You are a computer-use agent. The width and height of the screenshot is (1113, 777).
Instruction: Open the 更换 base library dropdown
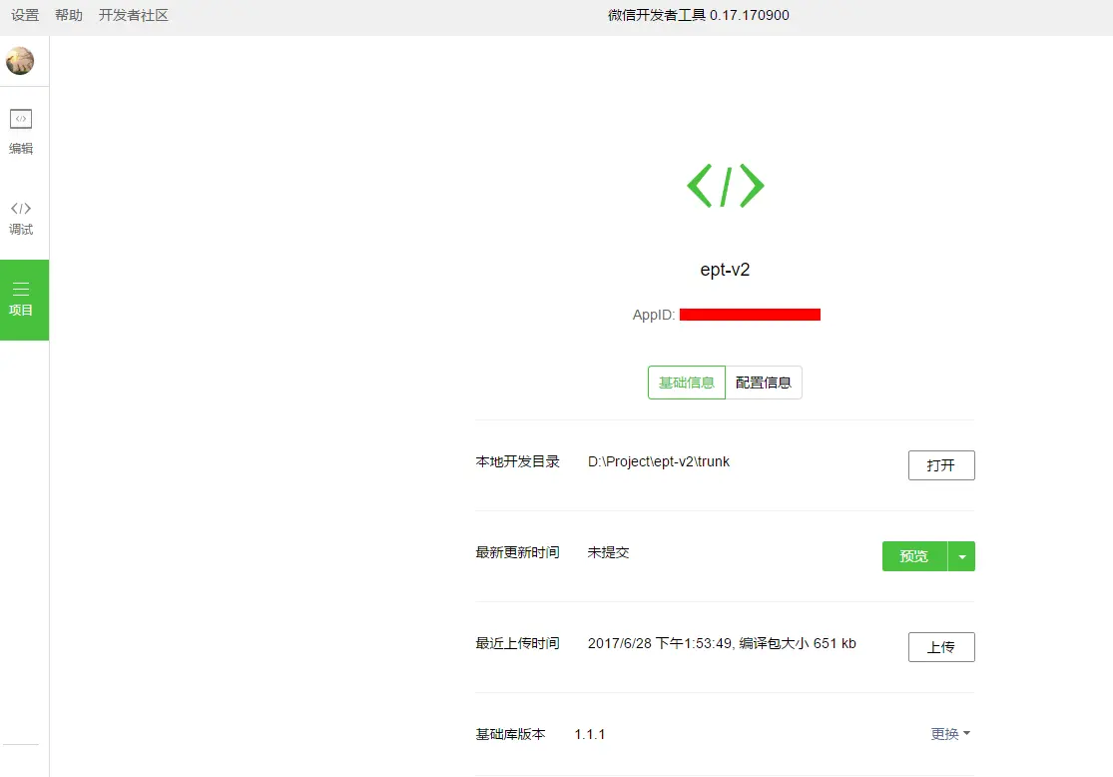click(x=950, y=734)
